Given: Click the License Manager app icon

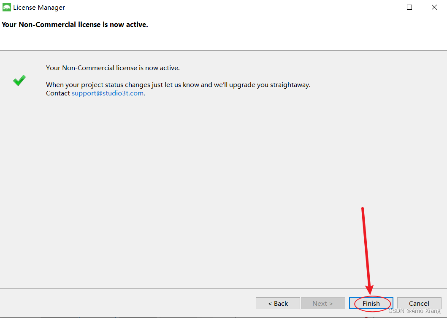Looking at the screenshot, I should point(7,8).
